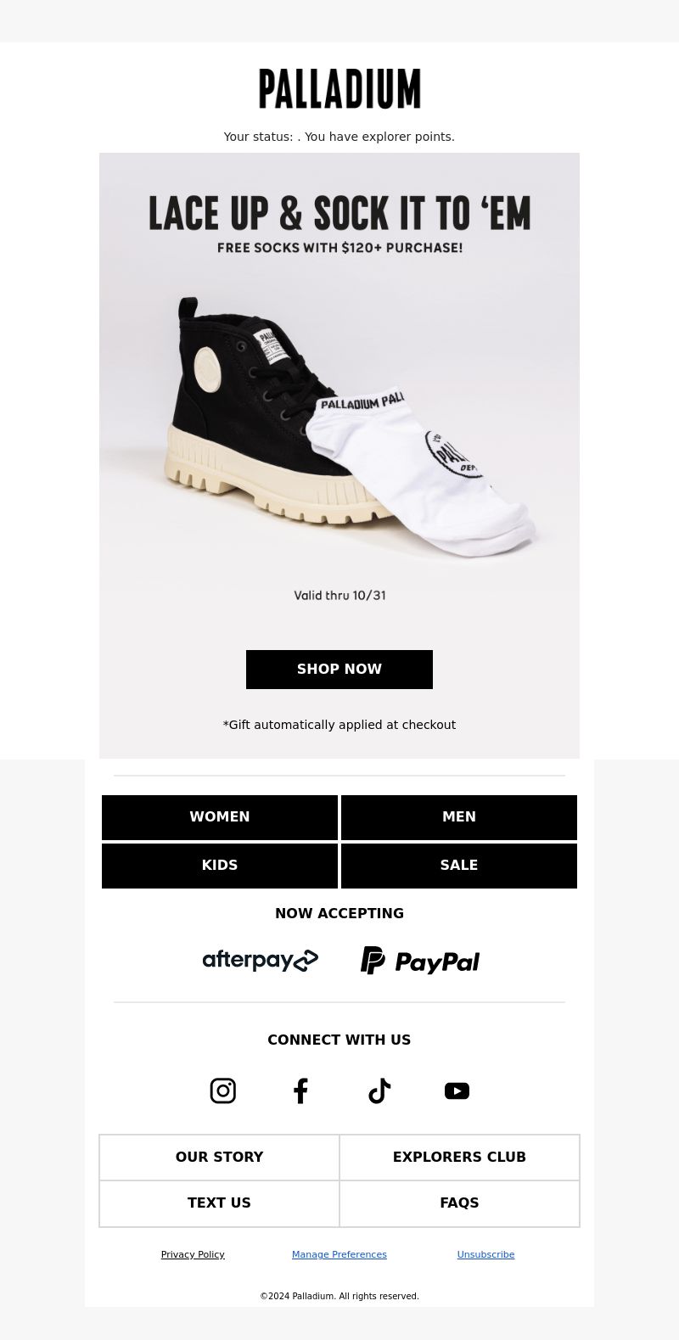679x1340 pixels.
Task: Browse the KIDS category
Action: [x=220, y=866]
